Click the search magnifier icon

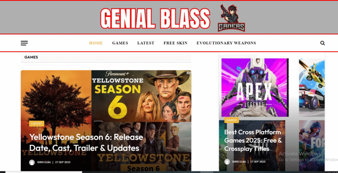pyautogui.click(x=322, y=43)
